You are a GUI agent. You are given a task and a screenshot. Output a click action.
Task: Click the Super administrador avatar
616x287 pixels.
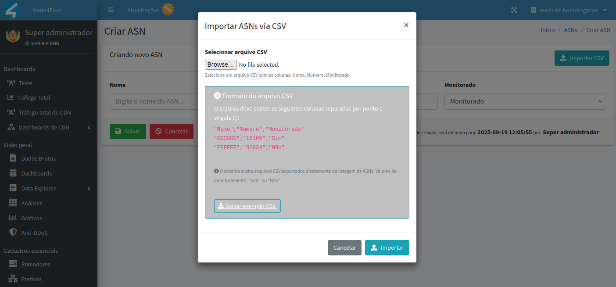13,36
